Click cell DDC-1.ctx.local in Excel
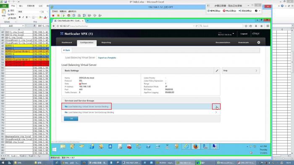This screenshot has height=165, width=294. click(x=19, y=32)
